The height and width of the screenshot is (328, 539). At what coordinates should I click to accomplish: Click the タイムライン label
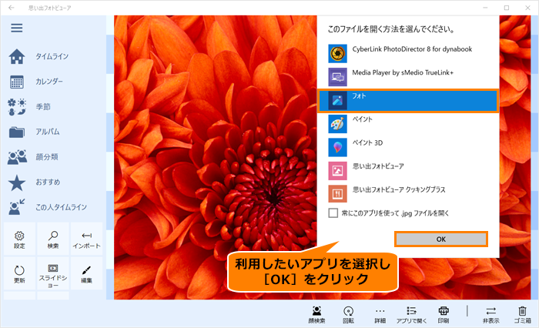click(52, 56)
